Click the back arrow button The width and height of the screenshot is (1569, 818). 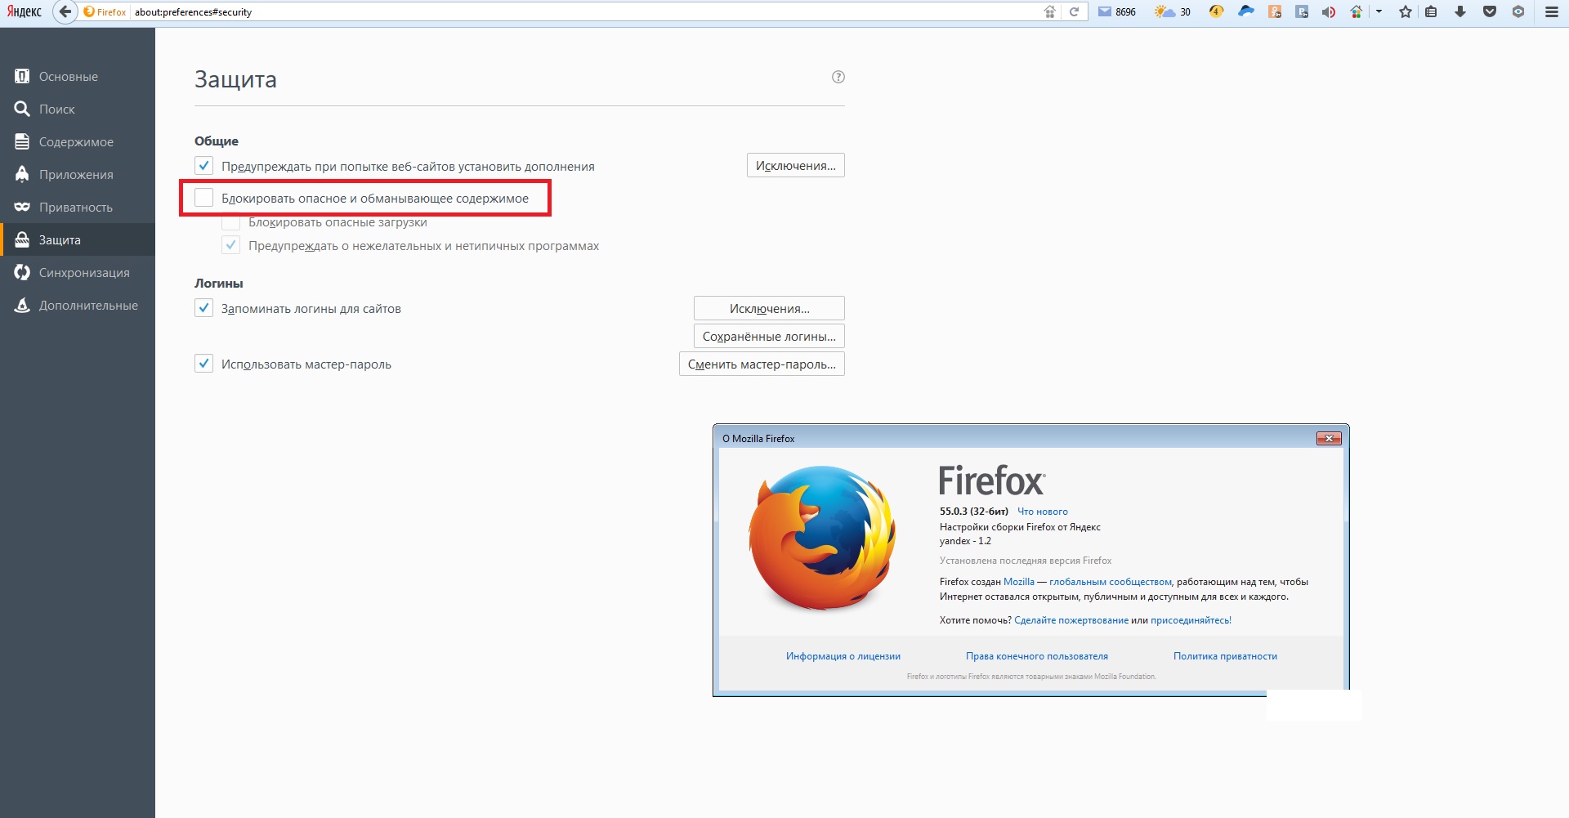[65, 11]
